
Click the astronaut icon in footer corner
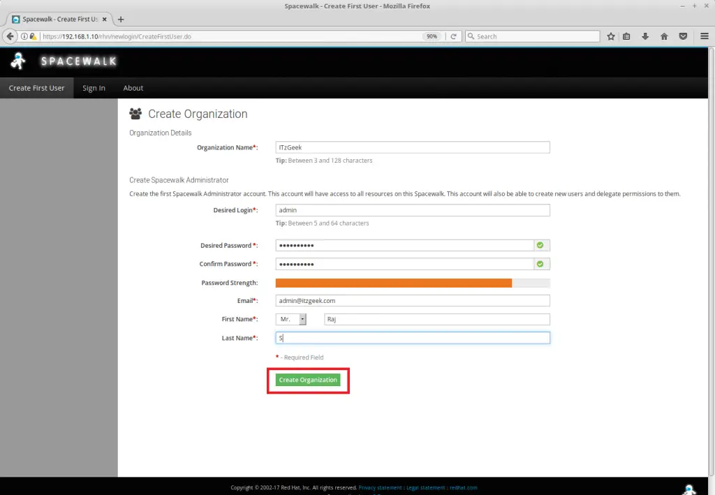(x=689, y=489)
